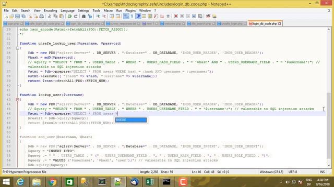Viewport: 334px width, 187px height.
Task: Switch to the survey_responses.txt tab
Action: point(123,23)
